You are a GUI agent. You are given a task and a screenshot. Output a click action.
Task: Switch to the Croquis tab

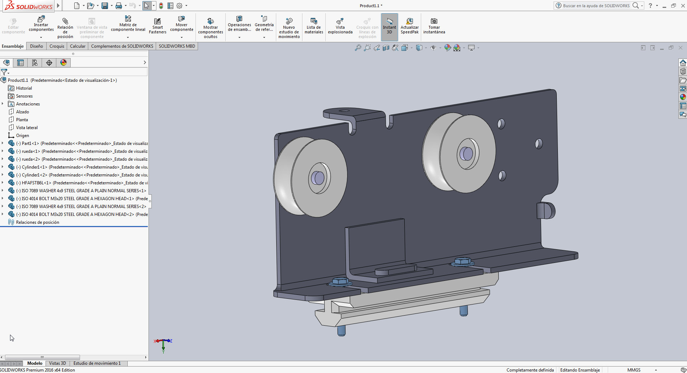point(57,46)
